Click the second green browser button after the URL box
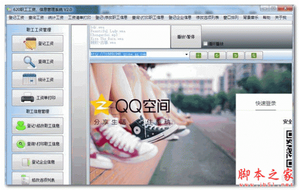 (217, 55)
